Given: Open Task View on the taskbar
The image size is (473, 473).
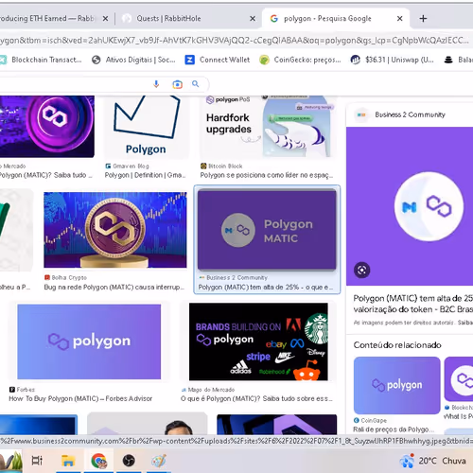Looking at the screenshot, I should coord(37,461).
